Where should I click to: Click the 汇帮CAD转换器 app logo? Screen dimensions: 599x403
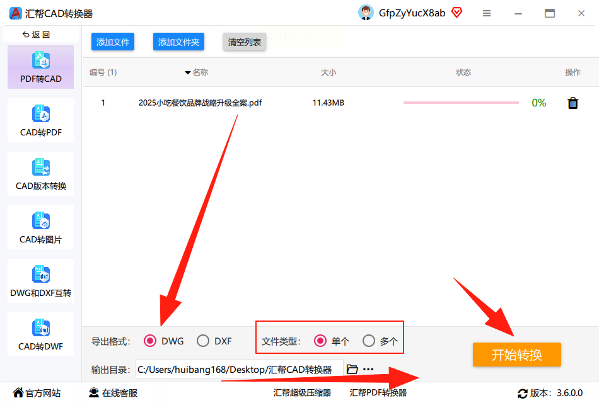tap(15, 13)
